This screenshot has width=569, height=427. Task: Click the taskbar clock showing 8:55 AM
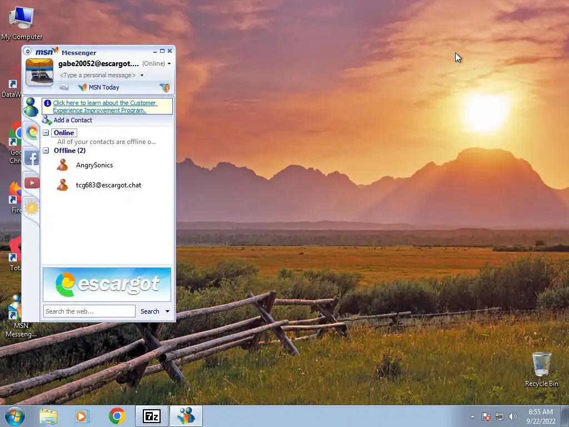(541, 416)
